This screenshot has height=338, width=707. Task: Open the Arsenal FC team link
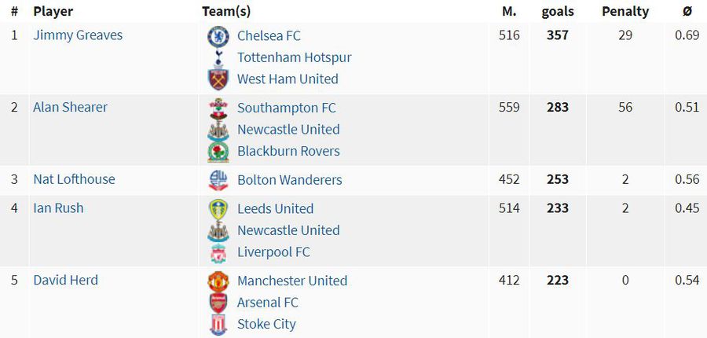[268, 303]
